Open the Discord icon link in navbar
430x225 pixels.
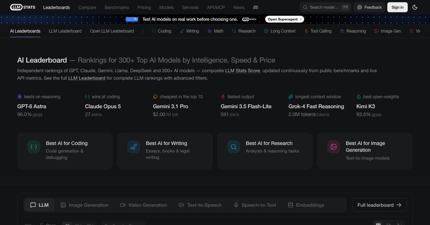click(256, 7)
